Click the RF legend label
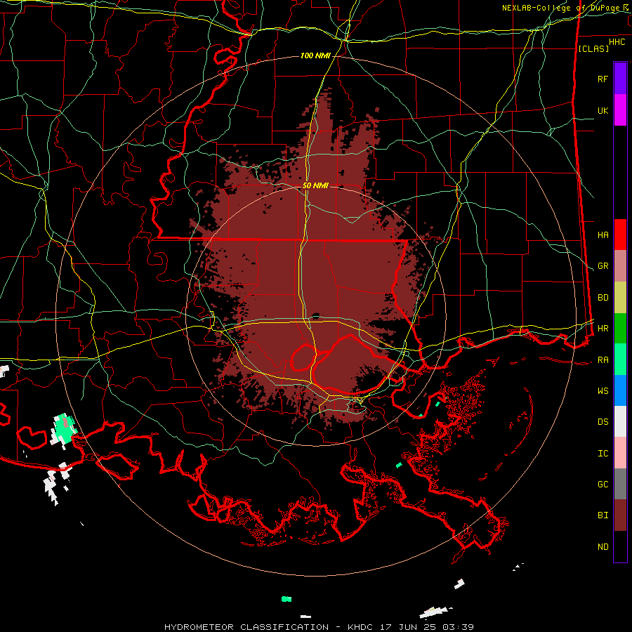This screenshot has height=632, width=632. point(603,79)
